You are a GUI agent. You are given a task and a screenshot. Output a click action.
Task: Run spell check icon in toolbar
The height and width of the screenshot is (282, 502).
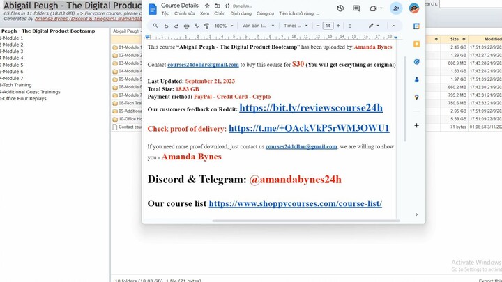[x=197, y=26]
